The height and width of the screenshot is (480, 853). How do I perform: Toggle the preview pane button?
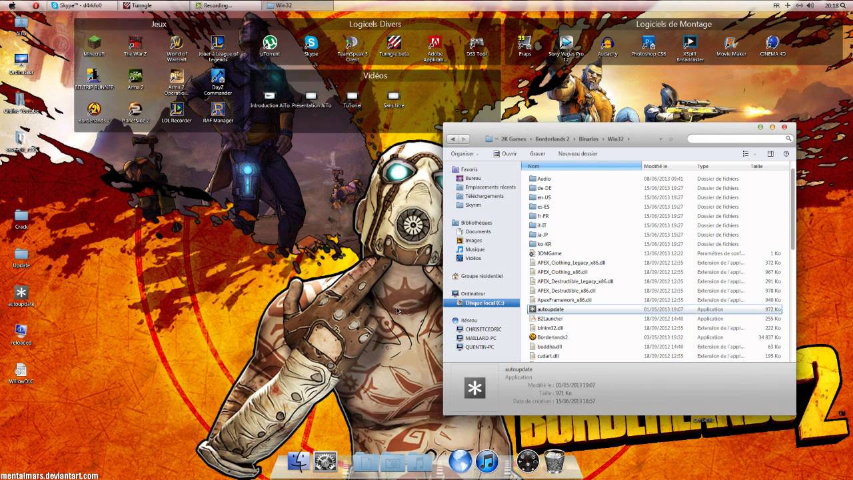pyautogui.click(x=770, y=154)
